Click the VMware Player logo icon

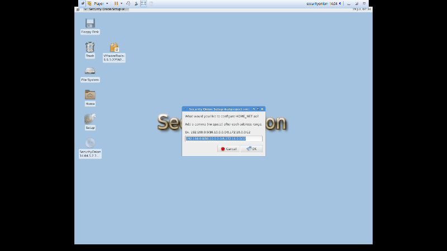(89, 3)
